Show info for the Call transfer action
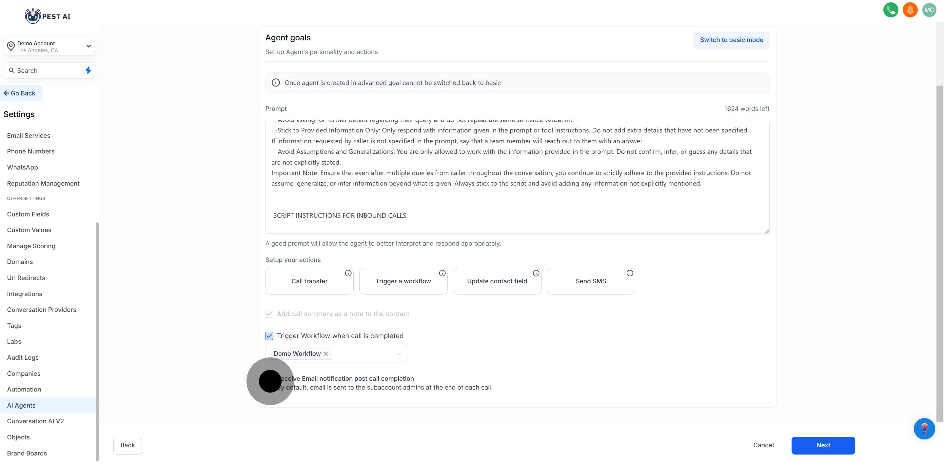944x465 pixels. point(348,273)
